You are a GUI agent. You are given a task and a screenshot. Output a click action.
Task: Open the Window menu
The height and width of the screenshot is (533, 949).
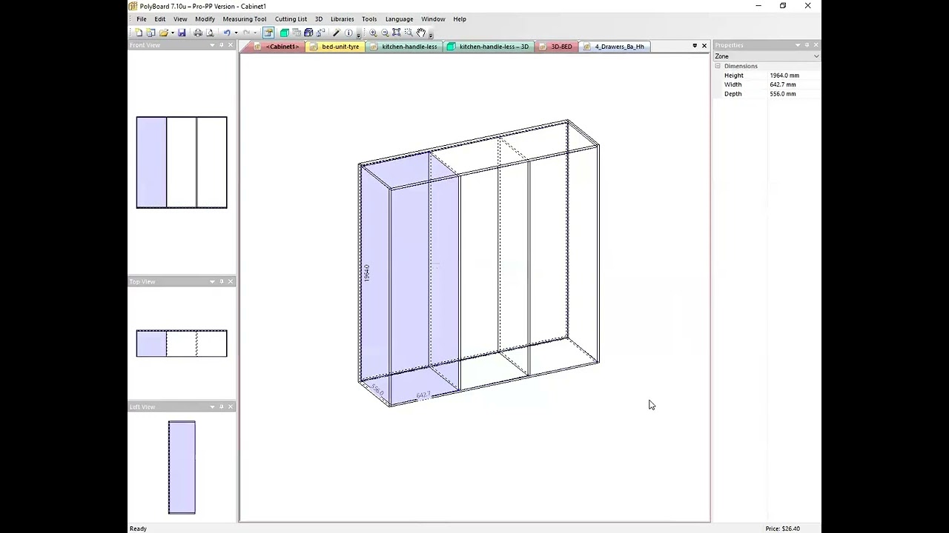coord(433,19)
